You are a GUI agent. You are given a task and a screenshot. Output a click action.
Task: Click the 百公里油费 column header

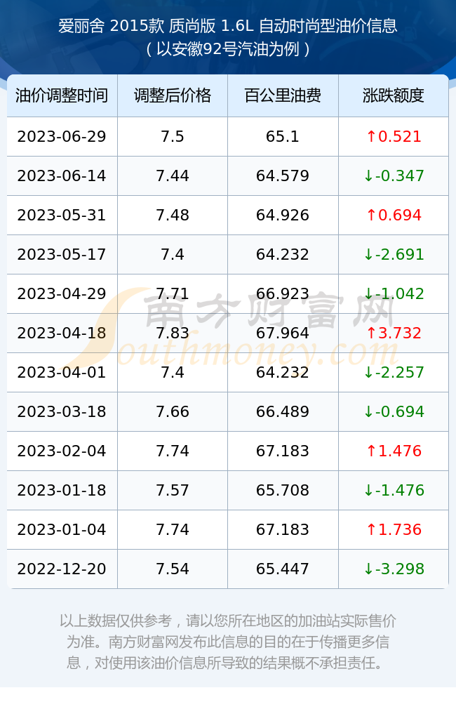(283, 95)
